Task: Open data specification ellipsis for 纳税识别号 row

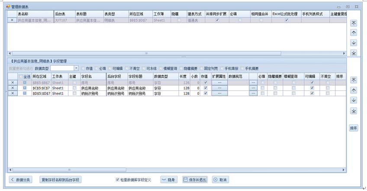Action: click(x=253, y=93)
